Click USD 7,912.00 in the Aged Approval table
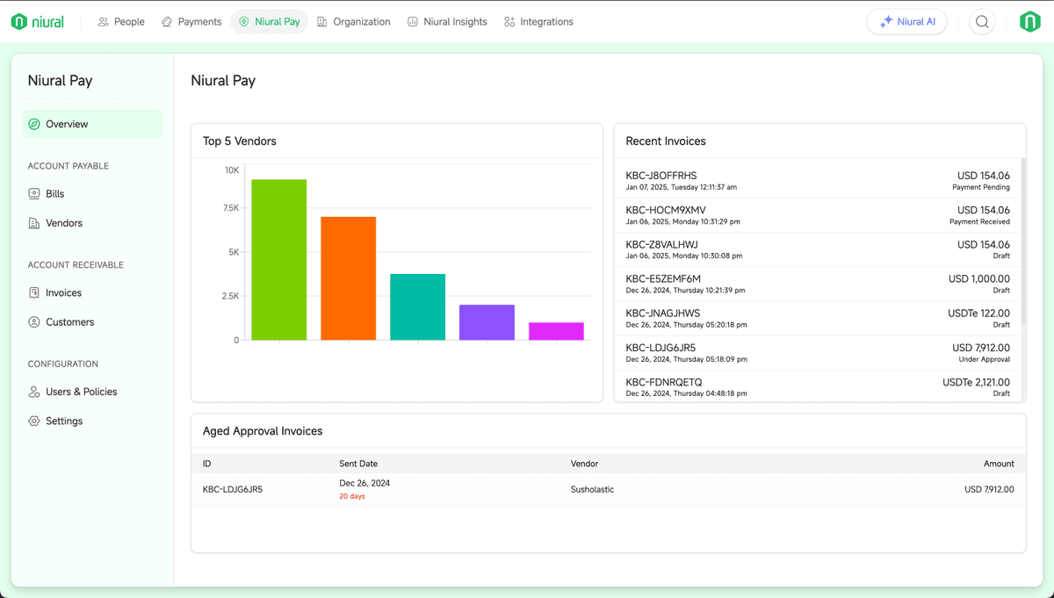This screenshot has width=1054, height=598. tap(989, 490)
